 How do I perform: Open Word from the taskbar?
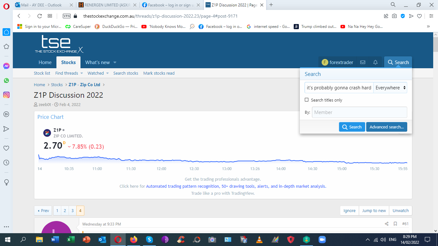click(x=55, y=240)
